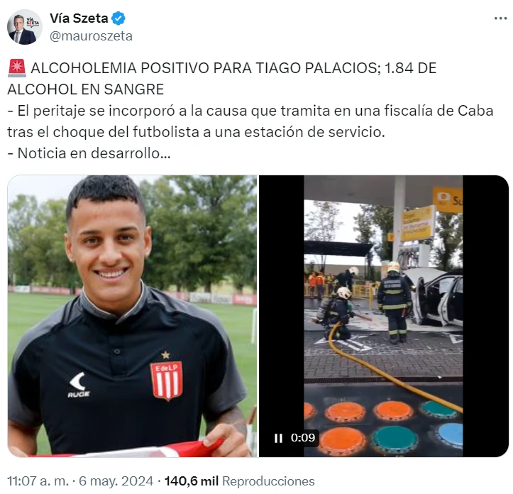Open the Vía Szeta display name
This screenshot has width=513, height=494.
pyautogui.click(x=79, y=18)
